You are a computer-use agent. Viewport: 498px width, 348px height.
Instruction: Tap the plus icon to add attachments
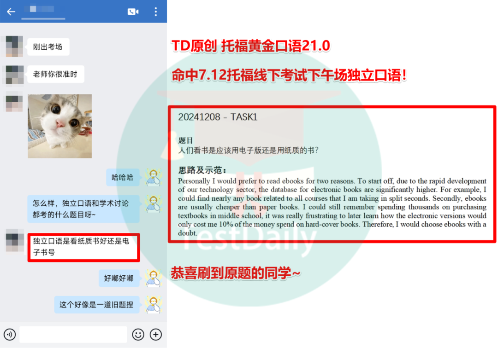(155, 335)
